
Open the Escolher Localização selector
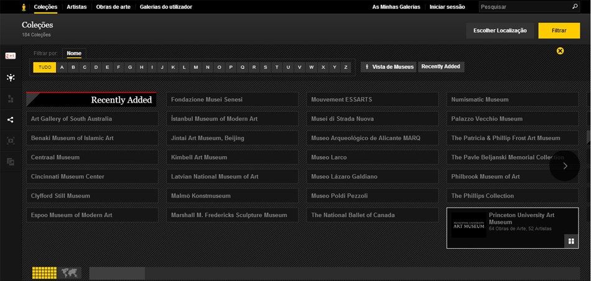coord(500,30)
